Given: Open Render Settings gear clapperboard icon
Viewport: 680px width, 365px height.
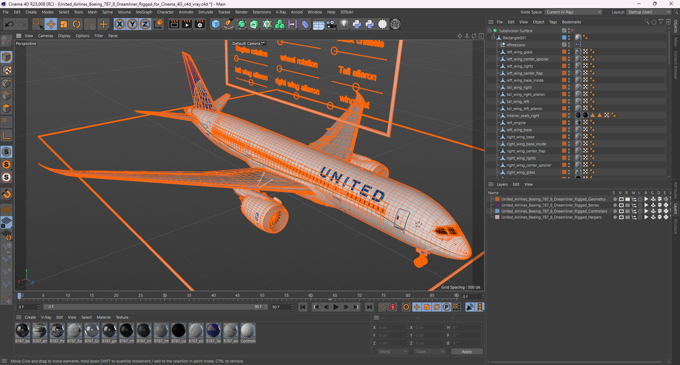Looking at the screenshot, I should 200,24.
